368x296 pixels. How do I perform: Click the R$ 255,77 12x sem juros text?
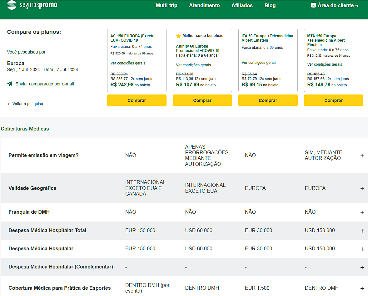131,79
